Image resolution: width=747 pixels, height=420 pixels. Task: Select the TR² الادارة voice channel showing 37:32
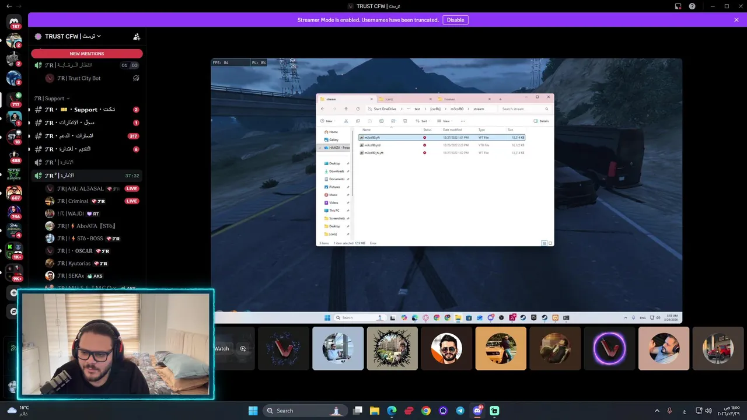point(87,176)
